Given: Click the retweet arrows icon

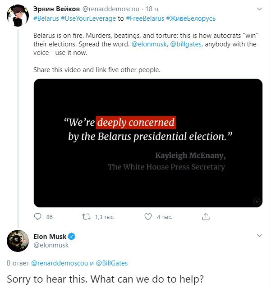Looking at the screenshot, I should pyautogui.click(x=86, y=217).
